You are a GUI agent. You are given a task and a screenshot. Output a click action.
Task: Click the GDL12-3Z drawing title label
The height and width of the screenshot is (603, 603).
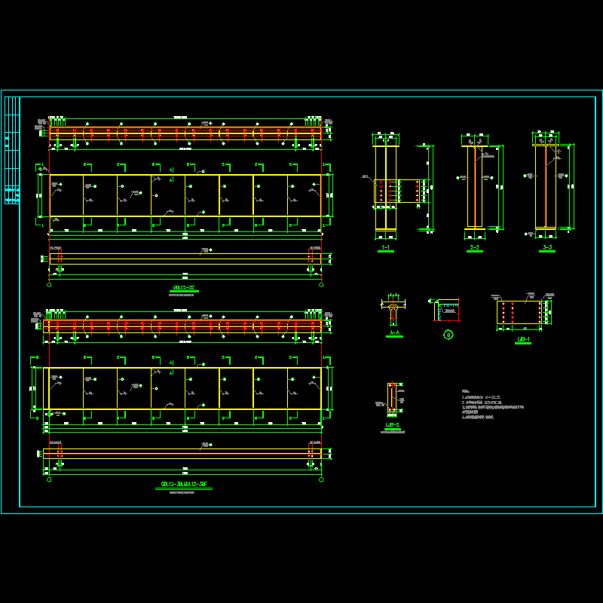[185, 287]
